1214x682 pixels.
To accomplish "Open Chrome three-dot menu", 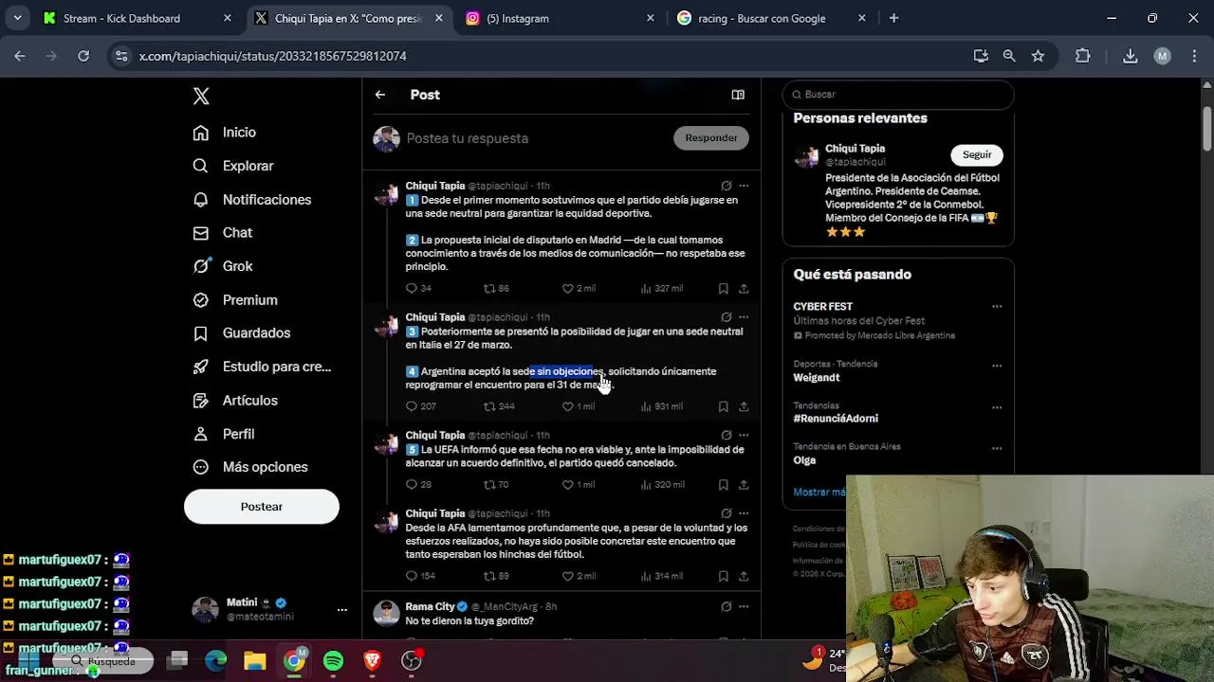I will 1193,56.
